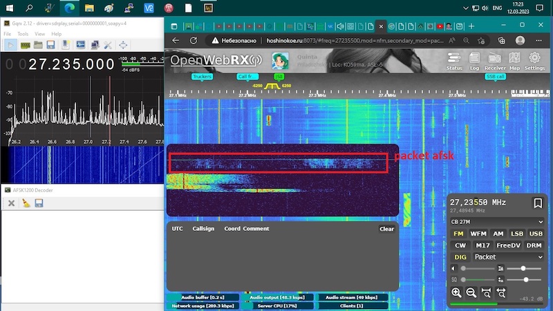
Task: Click Clear in the packet message panel
Action: tap(386, 229)
